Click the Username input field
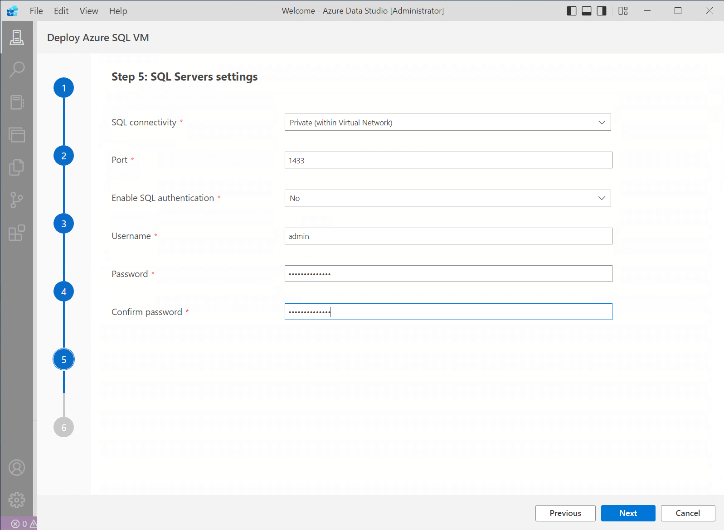This screenshot has height=530, width=724. point(448,236)
